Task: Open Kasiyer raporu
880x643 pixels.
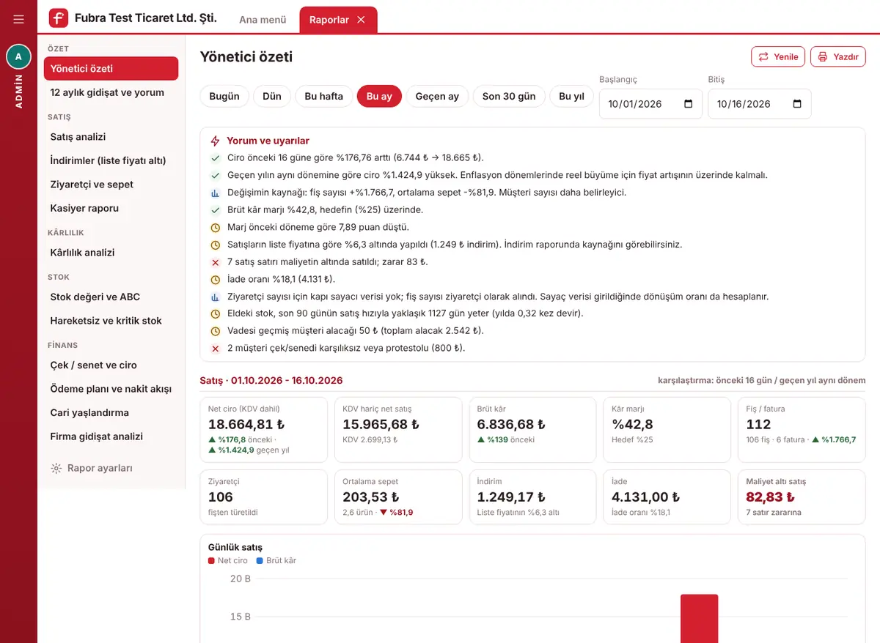Action: (x=111, y=208)
